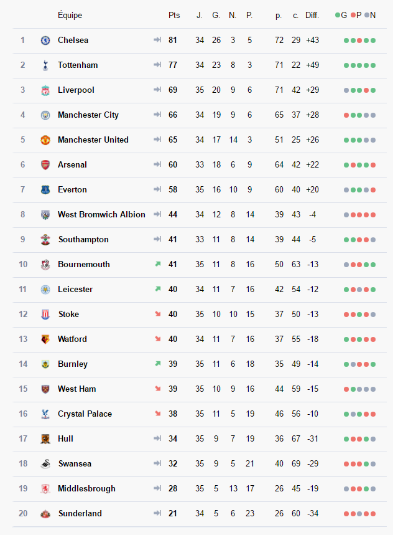
Task: Open the West Bromwich Albion team link
Action: [x=101, y=214]
